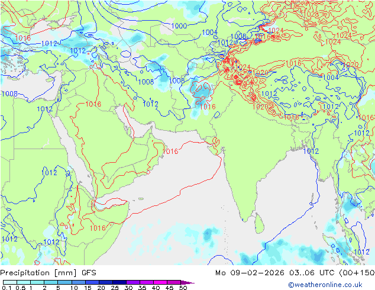375x290 pixels.
Task: Click the '0.1' legend value label
Action: coord(7,288)
